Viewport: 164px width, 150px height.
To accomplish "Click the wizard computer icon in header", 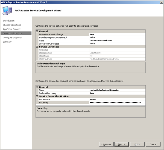I will pyautogui.click(x=7, y=11).
